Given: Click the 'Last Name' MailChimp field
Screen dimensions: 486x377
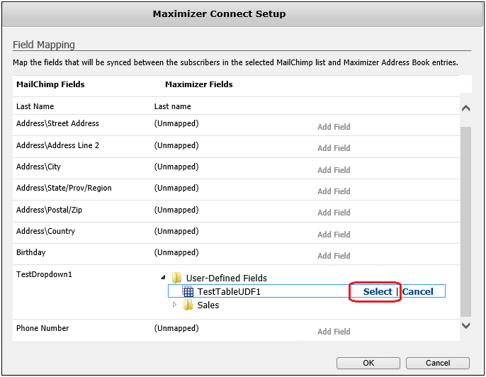Looking at the screenshot, I should click(35, 106).
